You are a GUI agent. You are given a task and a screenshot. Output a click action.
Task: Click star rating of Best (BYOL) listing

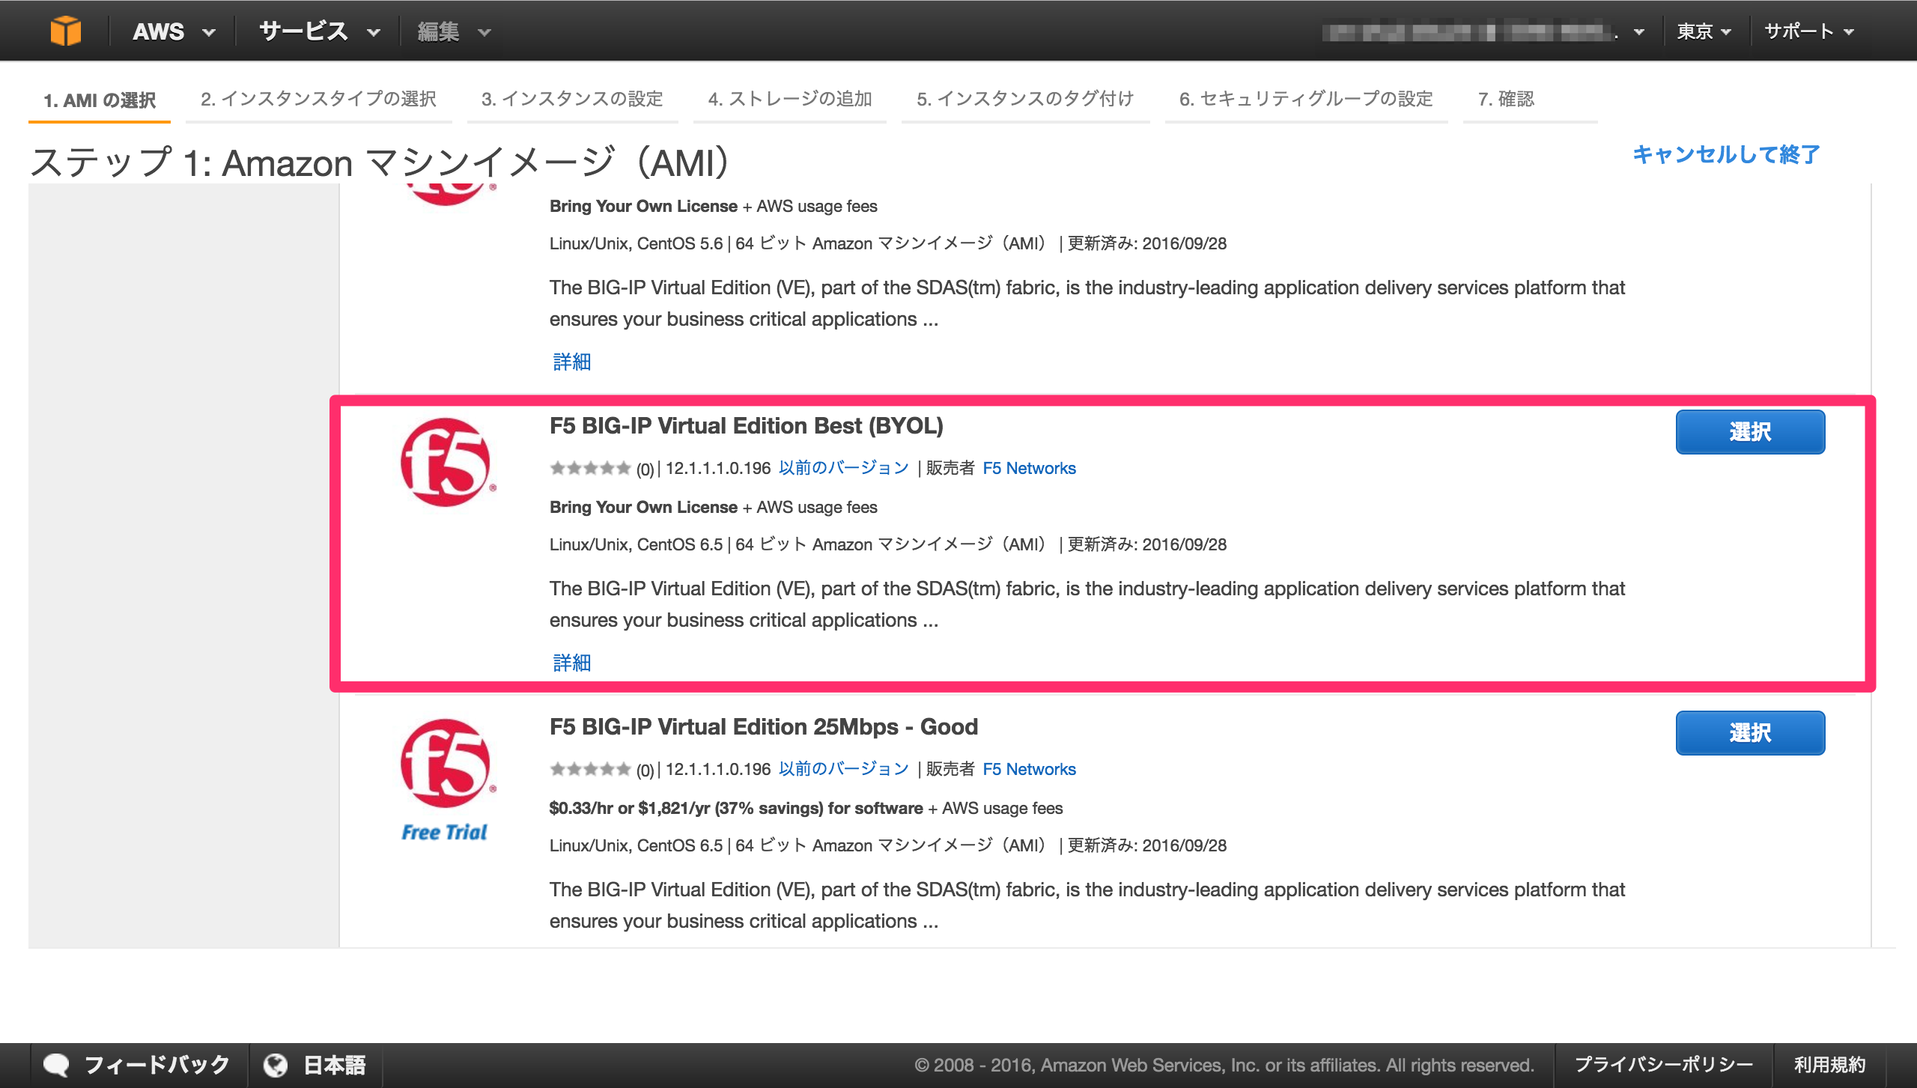pos(590,468)
